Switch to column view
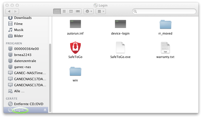 click(x=71, y=11)
